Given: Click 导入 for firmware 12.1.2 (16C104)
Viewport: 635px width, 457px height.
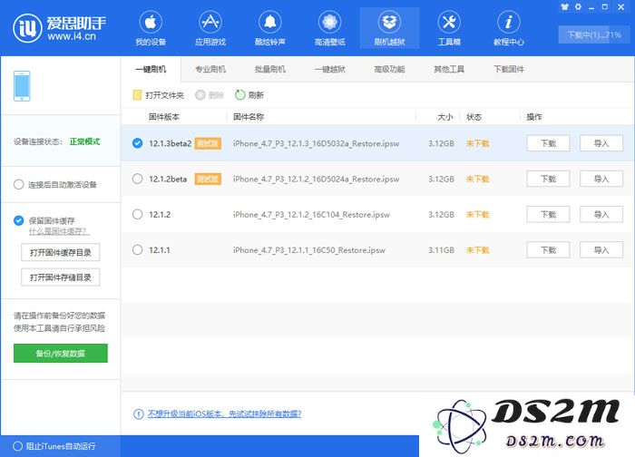Looking at the screenshot, I should click(x=601, y=214).
